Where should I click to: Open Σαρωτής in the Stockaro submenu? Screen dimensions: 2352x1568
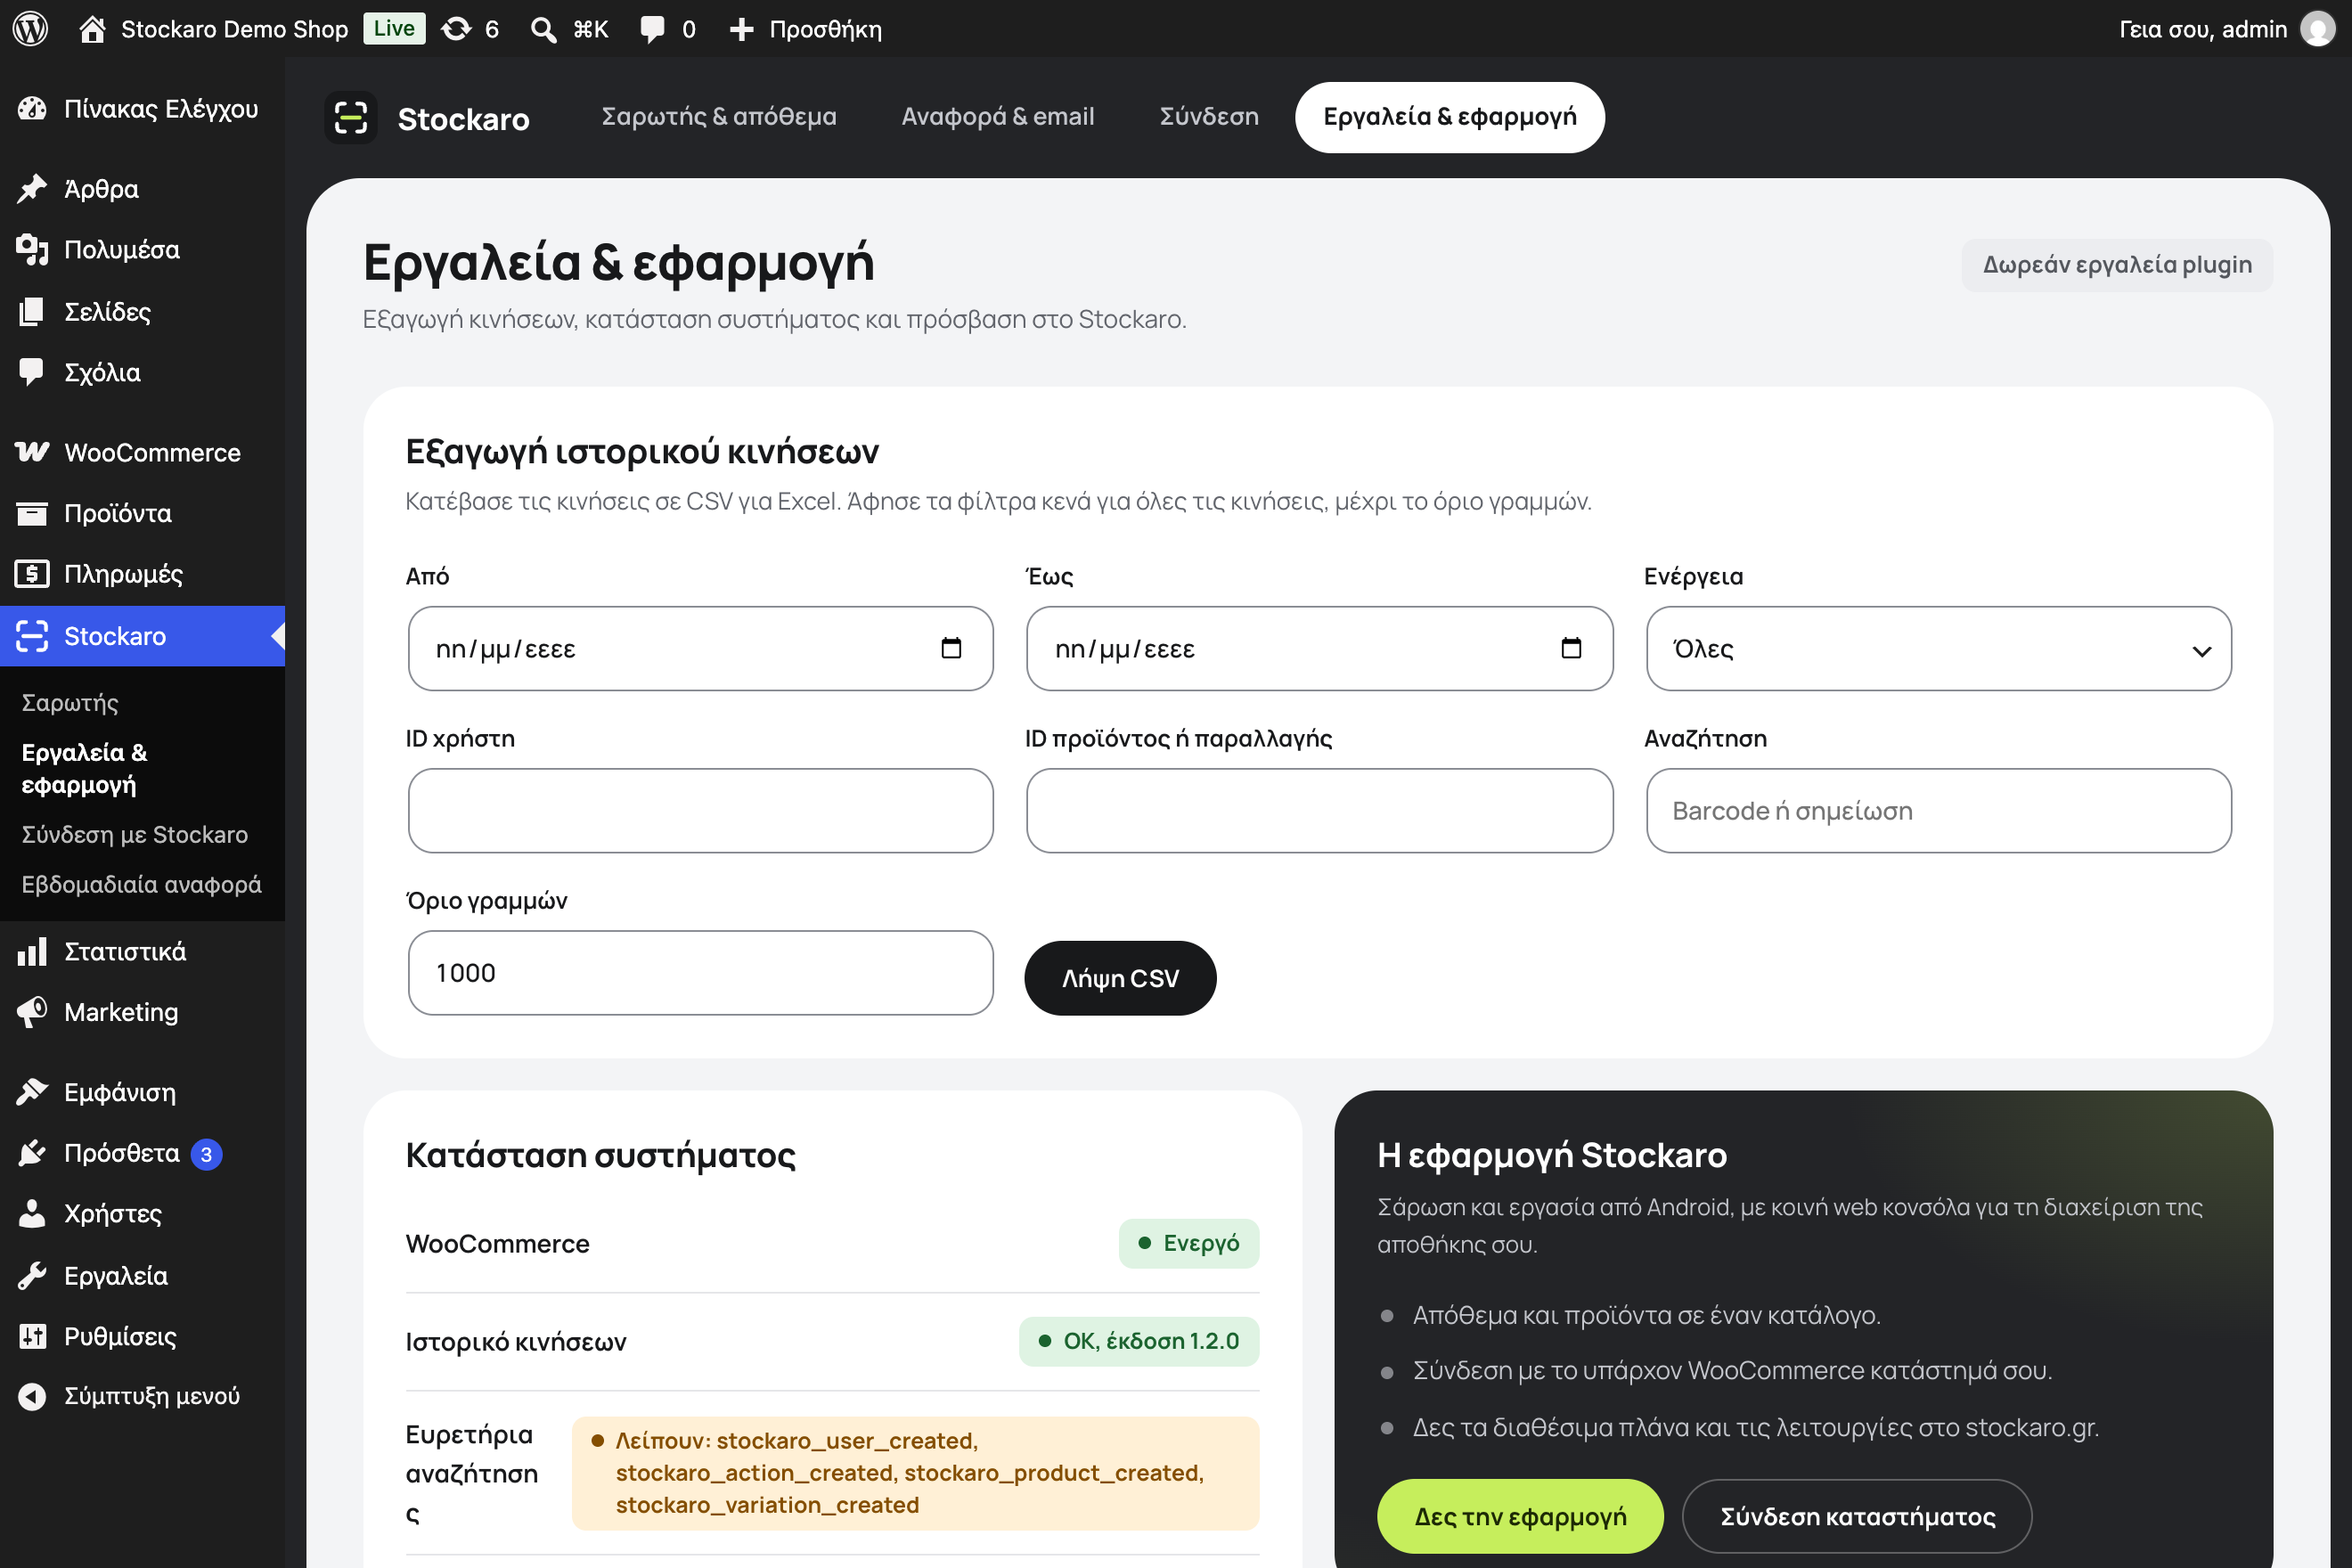tap(70, 703)
